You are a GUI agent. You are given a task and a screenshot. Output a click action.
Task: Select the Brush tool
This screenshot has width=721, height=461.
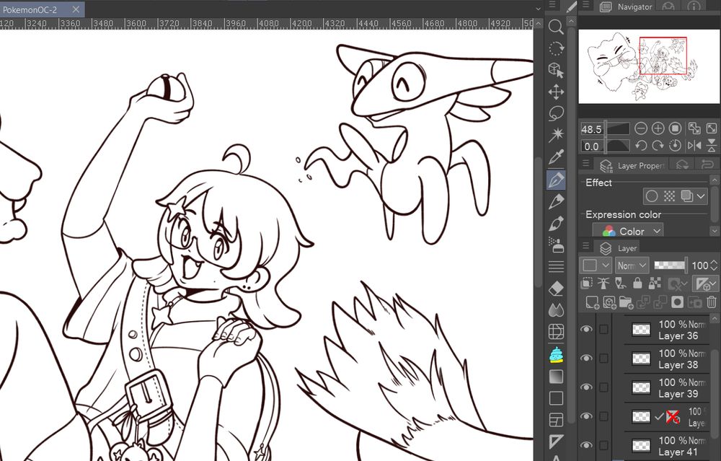point(556,224)
